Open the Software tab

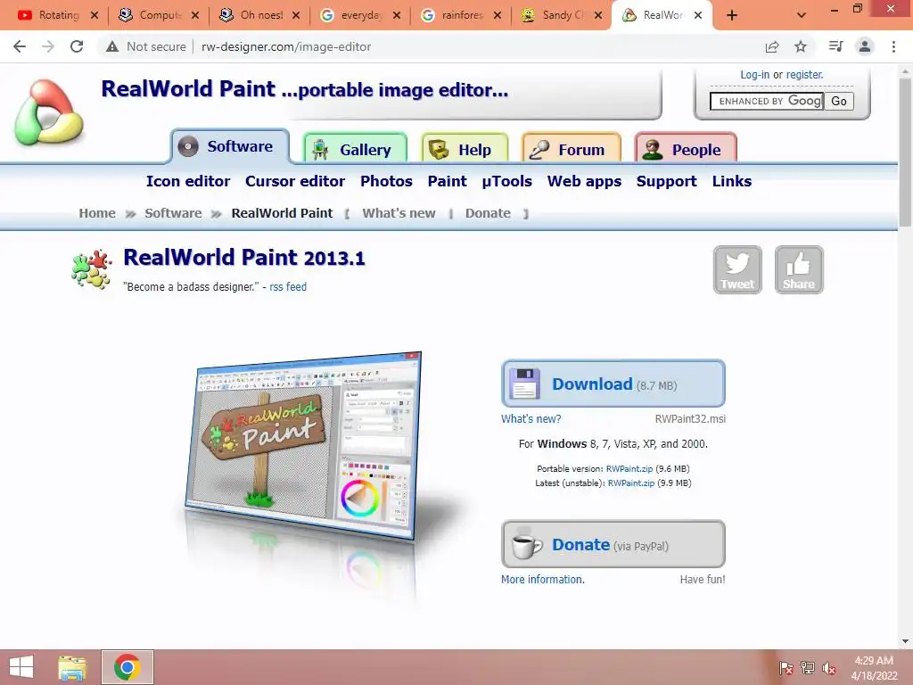(x=230, y=146)
